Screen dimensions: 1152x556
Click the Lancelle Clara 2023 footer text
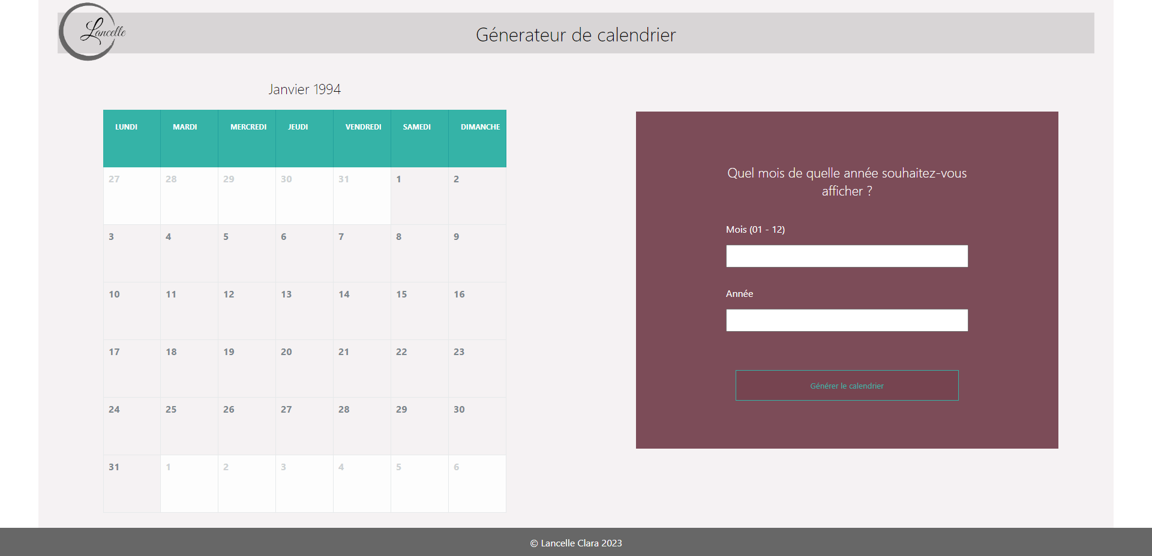(575, 543)
